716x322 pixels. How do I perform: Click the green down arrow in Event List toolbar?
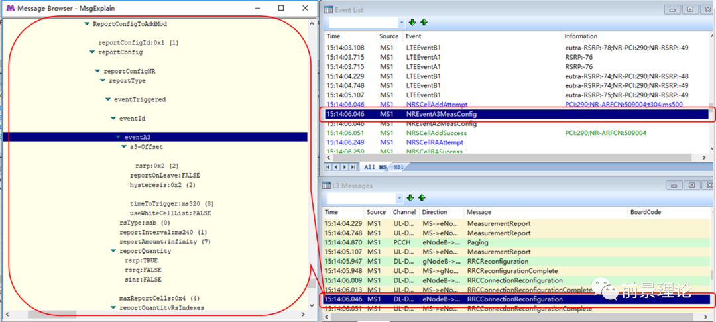(x=413, y=23)
